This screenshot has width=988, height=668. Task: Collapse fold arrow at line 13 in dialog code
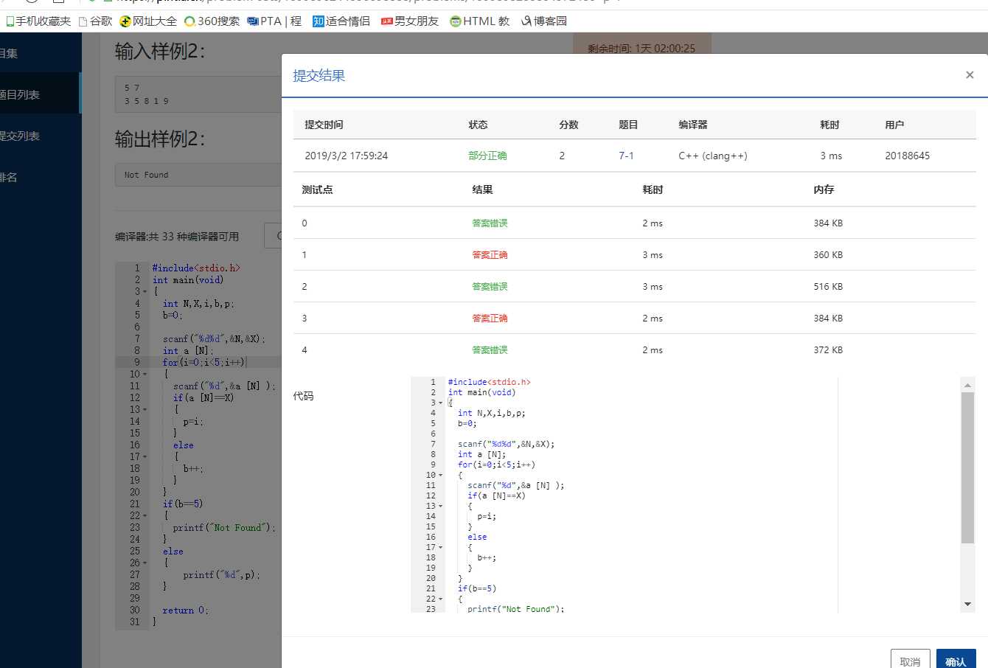click(x=441, y=506)
